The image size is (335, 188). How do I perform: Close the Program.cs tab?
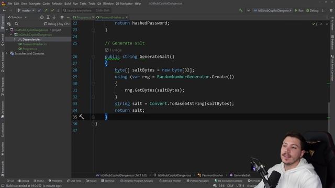[x=93, y=17]
